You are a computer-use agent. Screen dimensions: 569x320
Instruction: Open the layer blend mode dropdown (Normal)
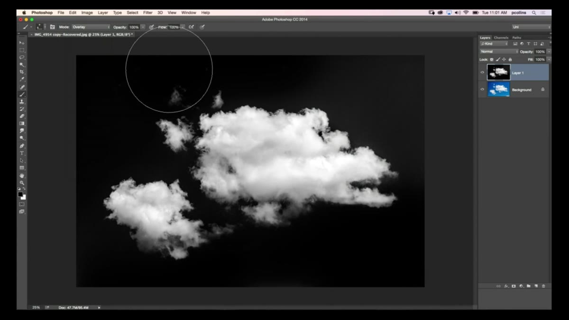pos(499,52)
